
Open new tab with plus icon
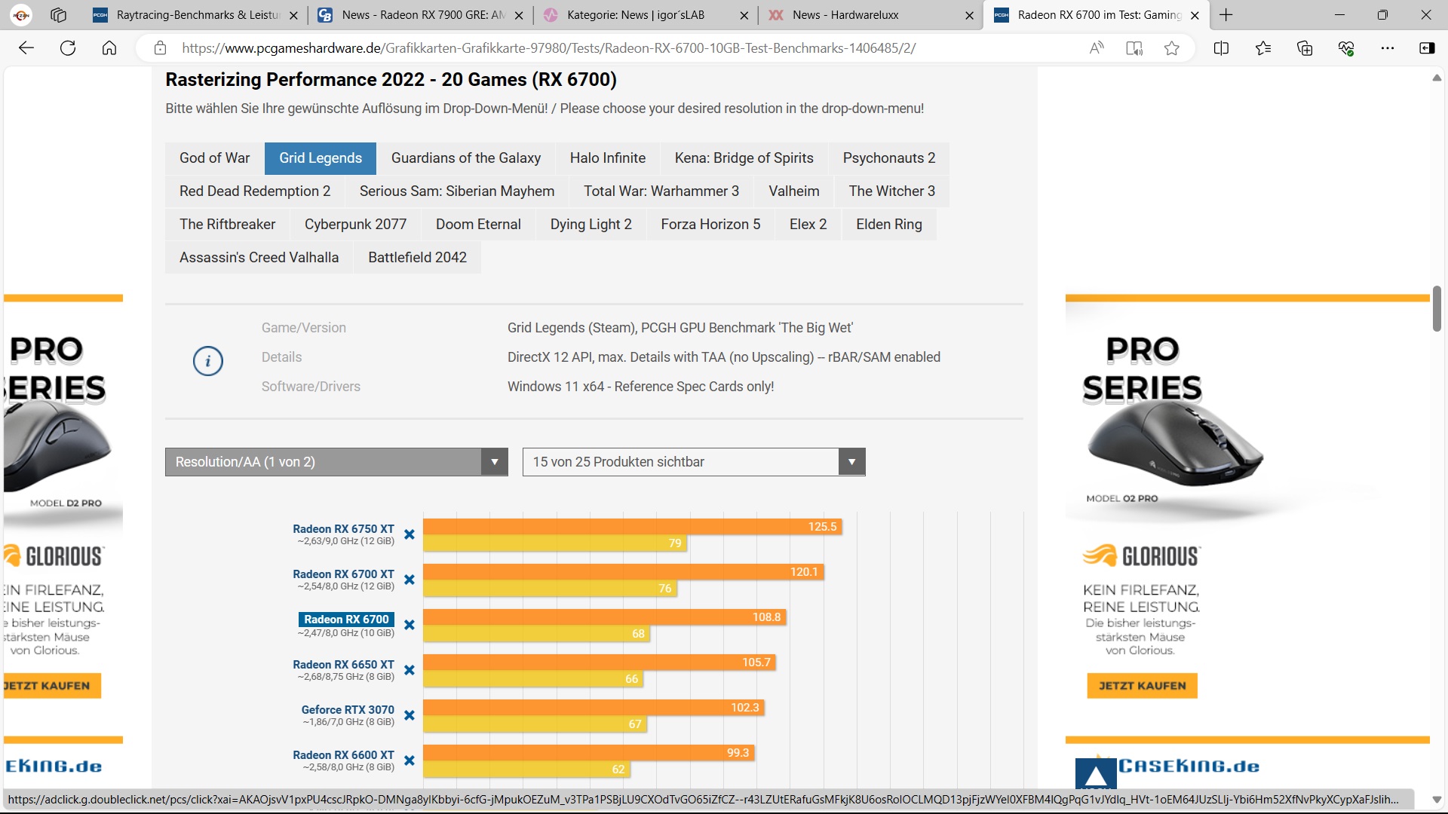click(x=1226, y=14)
